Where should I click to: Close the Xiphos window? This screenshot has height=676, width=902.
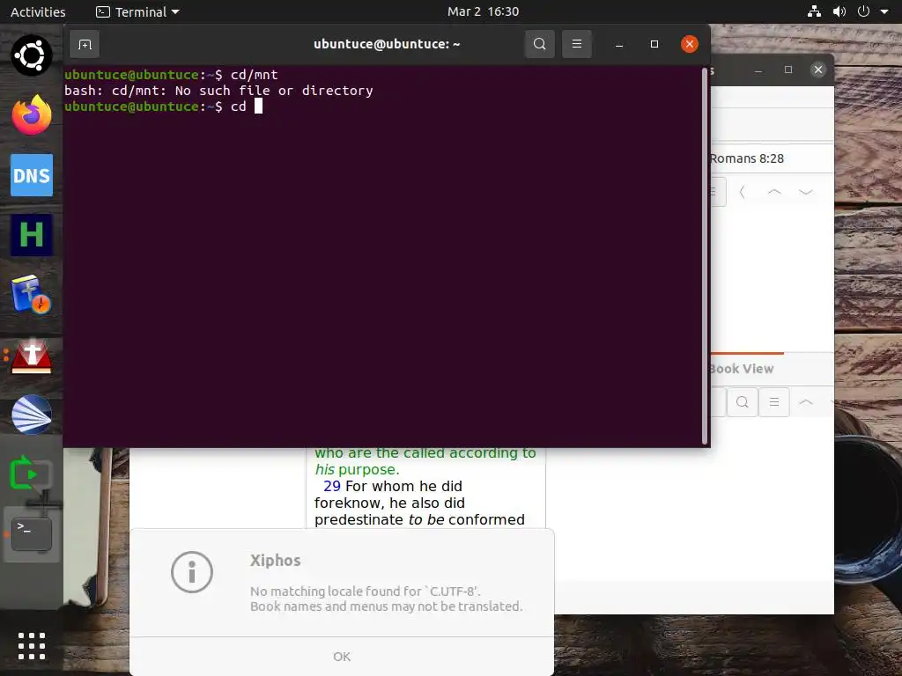(x=818, y=70)
